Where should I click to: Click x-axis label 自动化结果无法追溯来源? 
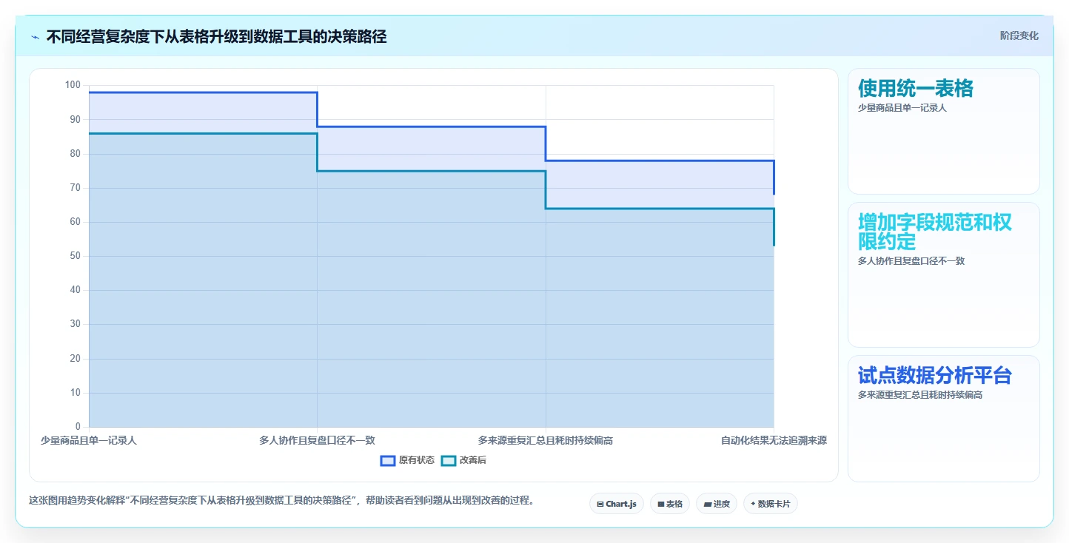(774, 440)
